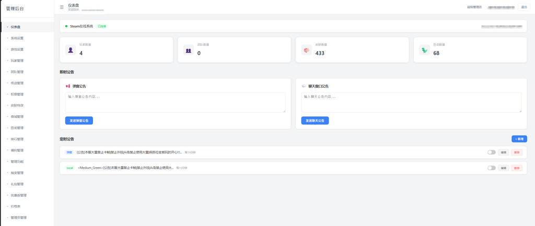The image size is (535, 226).
Task: Send the popup announcement with 发送弹窗公告
Action: click(x=79, y=121)
